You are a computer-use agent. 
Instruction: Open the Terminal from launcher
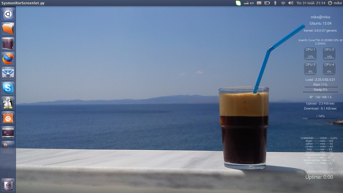(x=8, y=132)
